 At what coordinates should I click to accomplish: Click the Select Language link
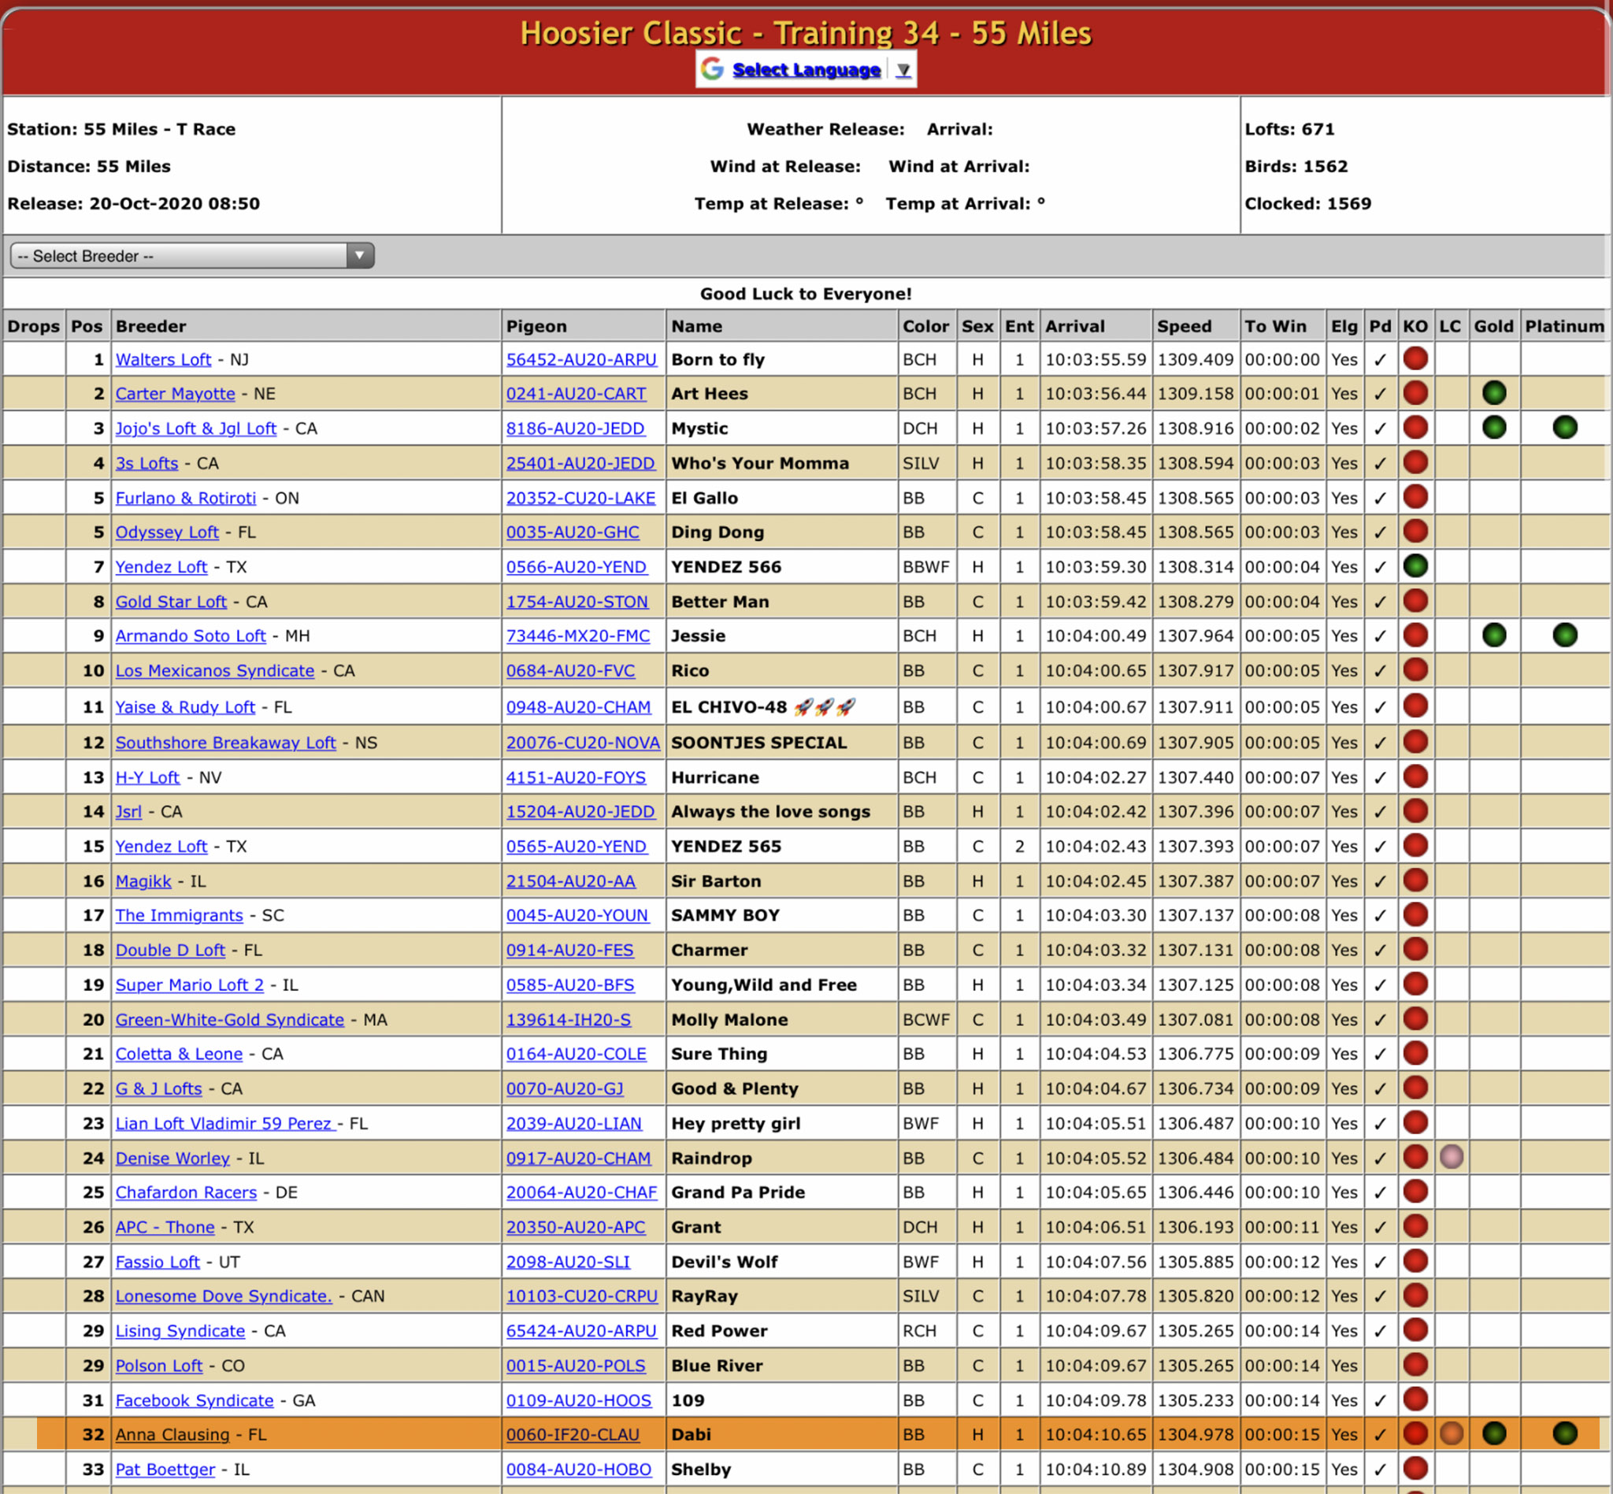(806, 70)
